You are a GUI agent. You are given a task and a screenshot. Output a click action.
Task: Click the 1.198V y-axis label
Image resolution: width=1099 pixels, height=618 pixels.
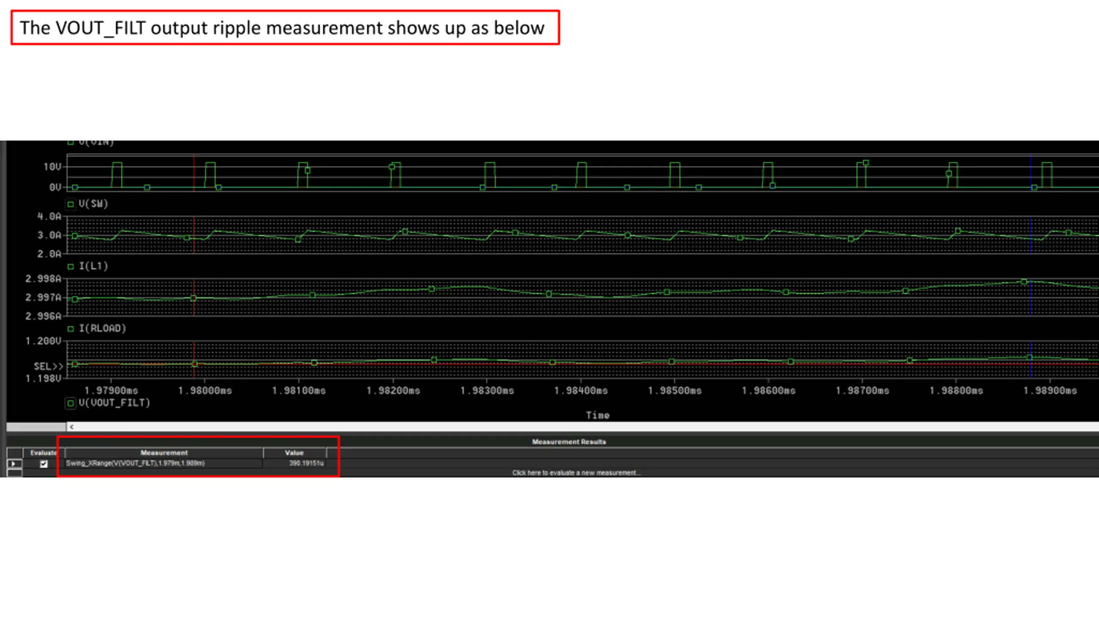(x=43, y=379)
